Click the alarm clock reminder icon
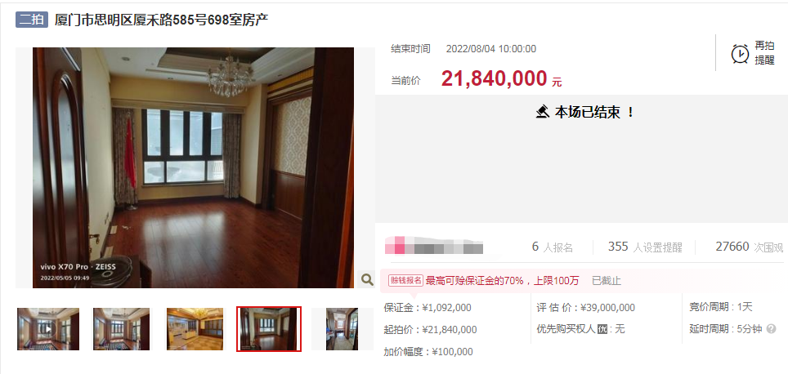The width and height of the screenshot is (788, 374). tap(740, 53)
